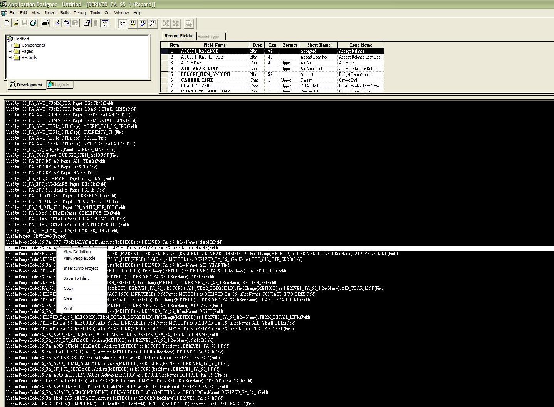
Task: Switch to Field Display view icon
Action: coord(123,24)
